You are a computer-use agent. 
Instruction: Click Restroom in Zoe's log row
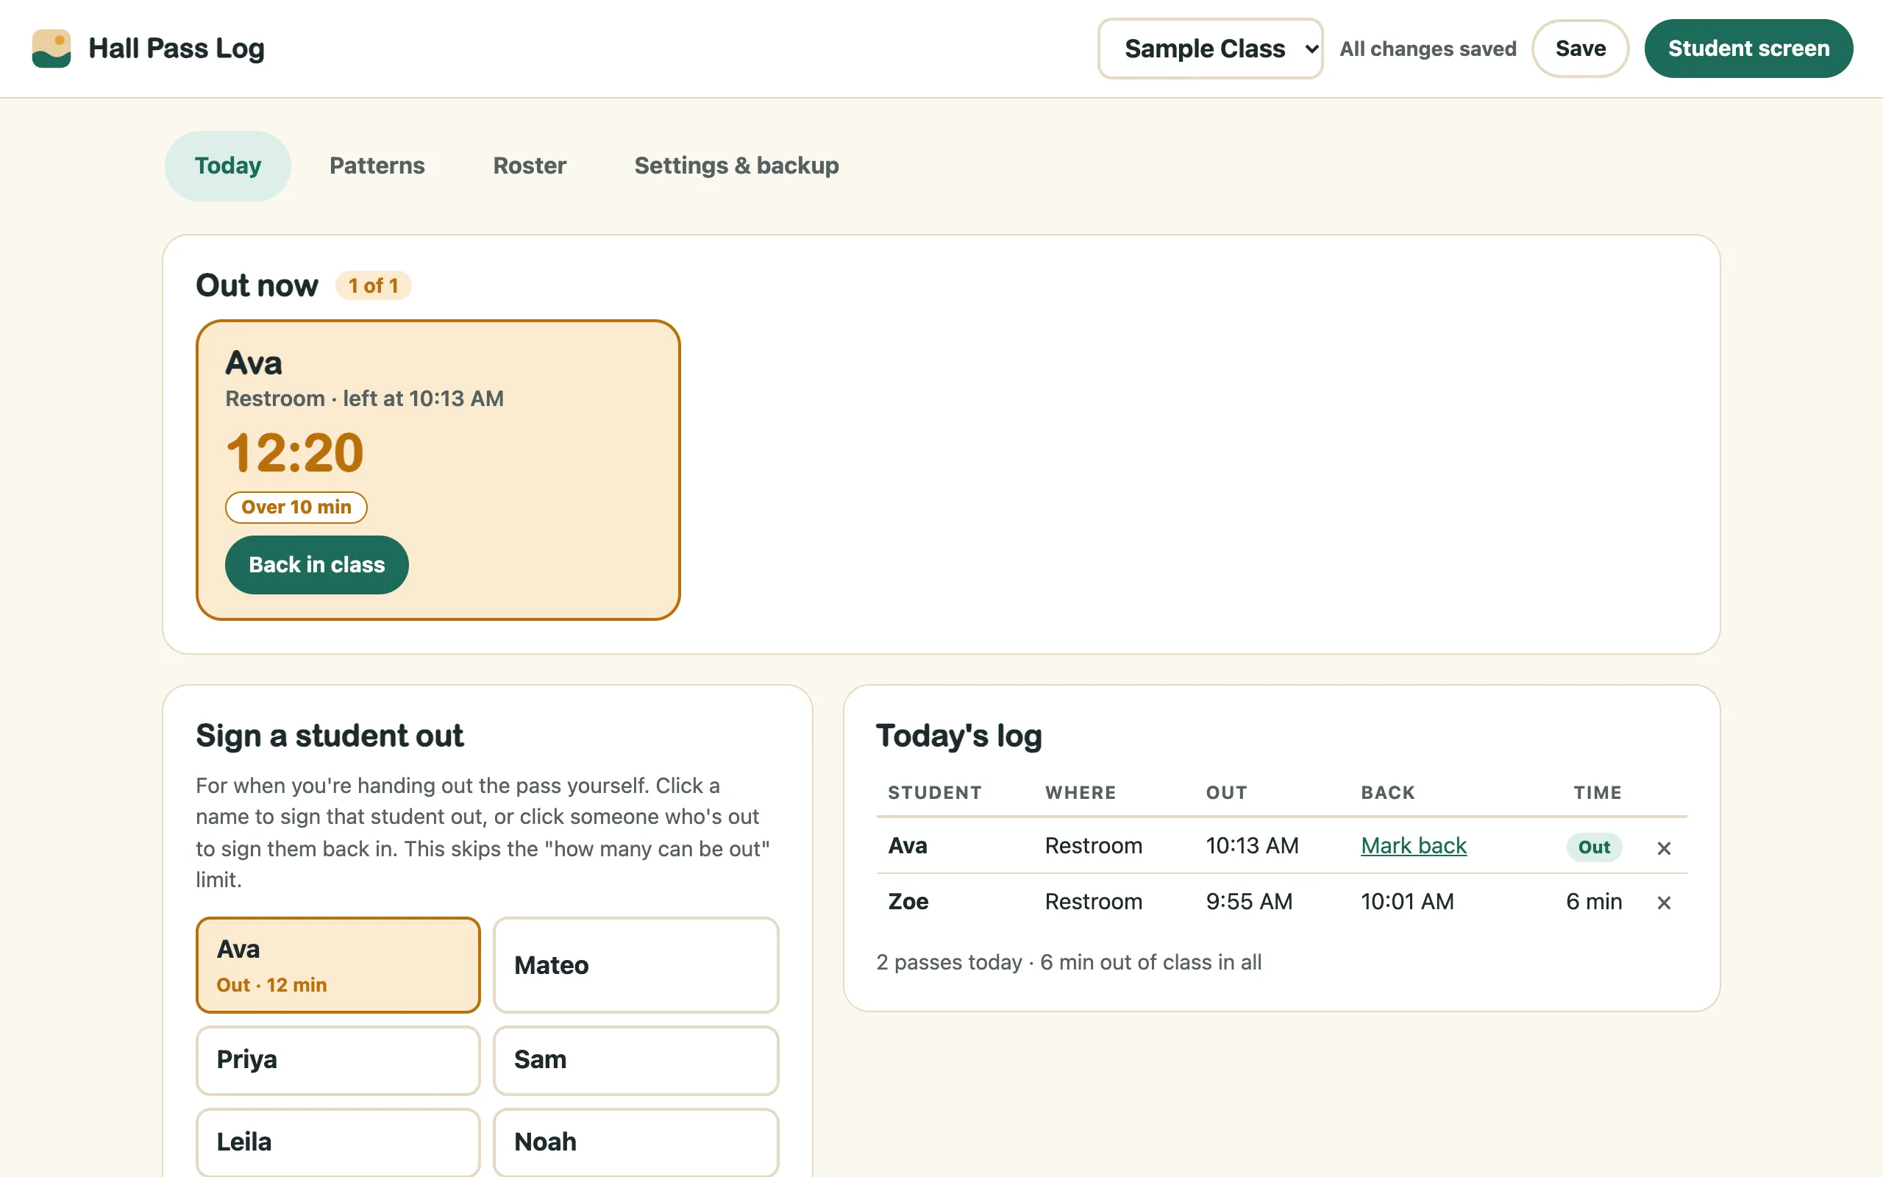click(x=1093, y=901)
